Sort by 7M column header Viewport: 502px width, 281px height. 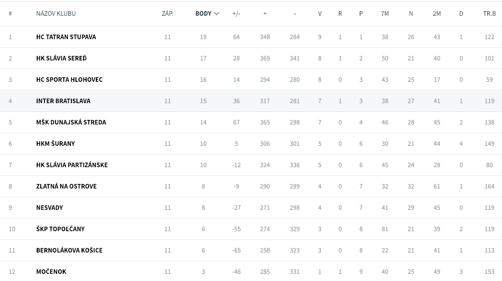(385, 13)
